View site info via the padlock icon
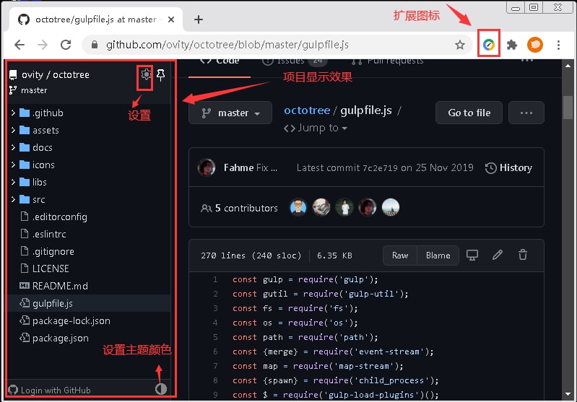Viewport: 577px width, 402px height. 94,45
